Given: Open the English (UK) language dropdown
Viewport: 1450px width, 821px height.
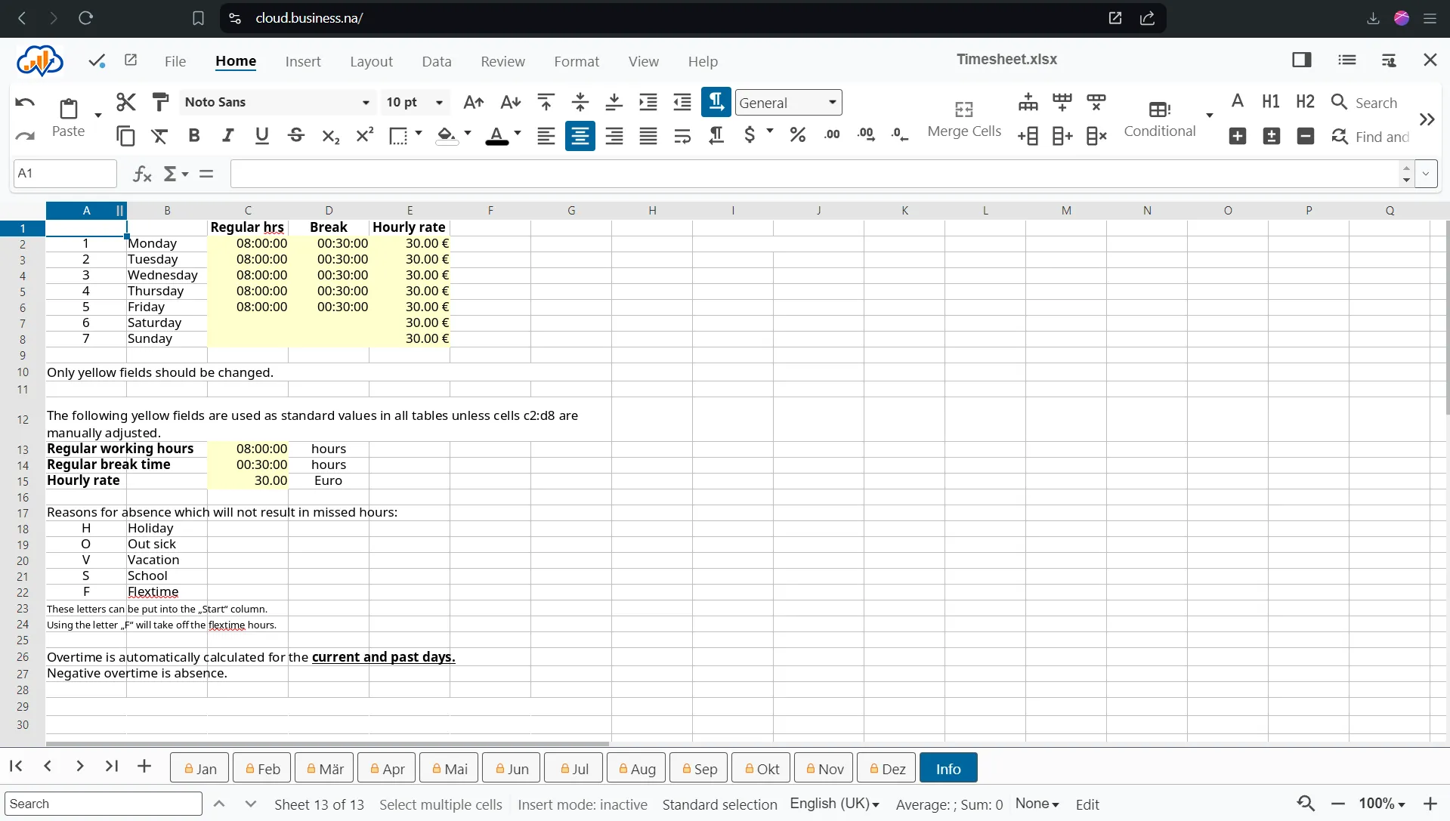Looking at the screenshot, I should (835, 804).
